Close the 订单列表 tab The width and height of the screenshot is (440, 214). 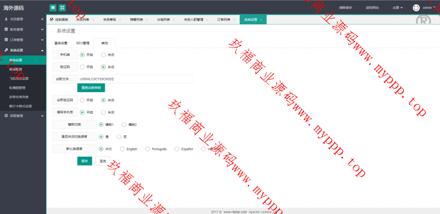click(234, 20)
